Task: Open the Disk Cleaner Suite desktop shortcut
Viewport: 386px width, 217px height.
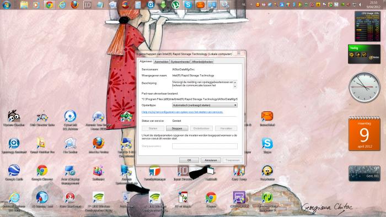Action: [x=42, y=118]
